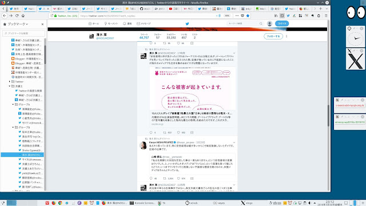This screenshot has width=366, height=206.
Task: Open a new tab with the plus button
Action: (x=321, y=9)
